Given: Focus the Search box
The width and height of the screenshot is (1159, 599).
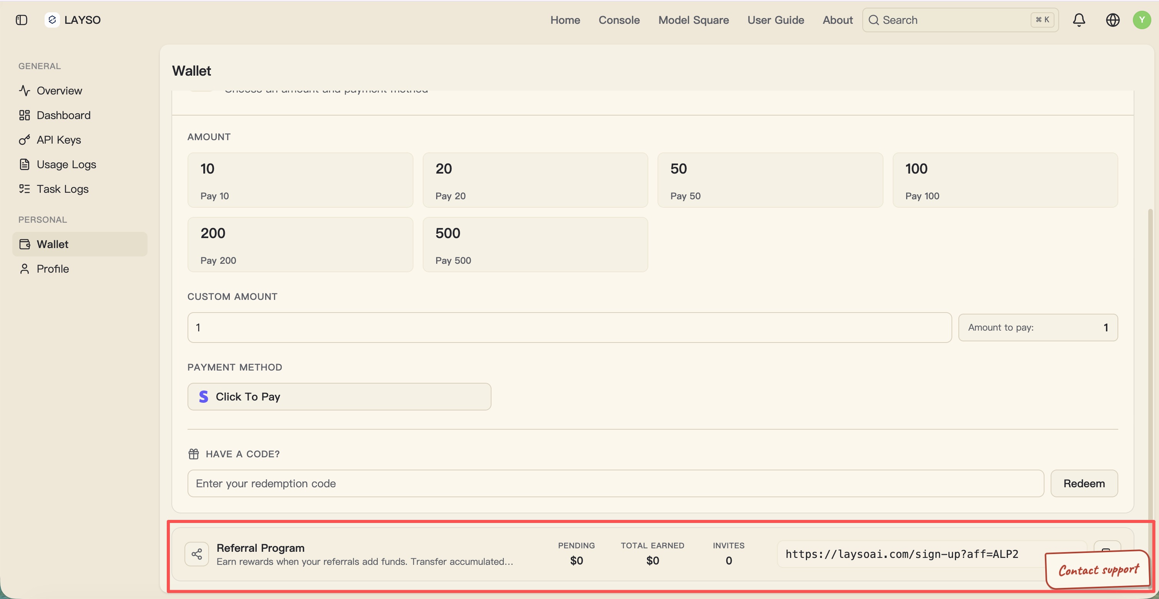Looking at the screenshot, I should pos(960,20).
